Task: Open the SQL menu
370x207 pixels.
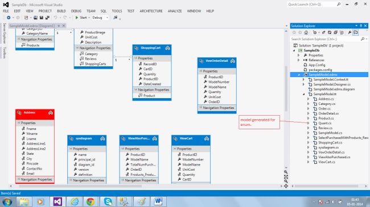Action: pyautogui.click(x=104, y=11)
